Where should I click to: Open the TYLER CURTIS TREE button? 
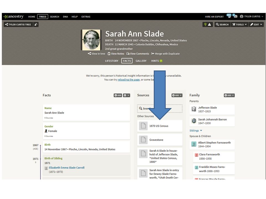pos(18,25)
